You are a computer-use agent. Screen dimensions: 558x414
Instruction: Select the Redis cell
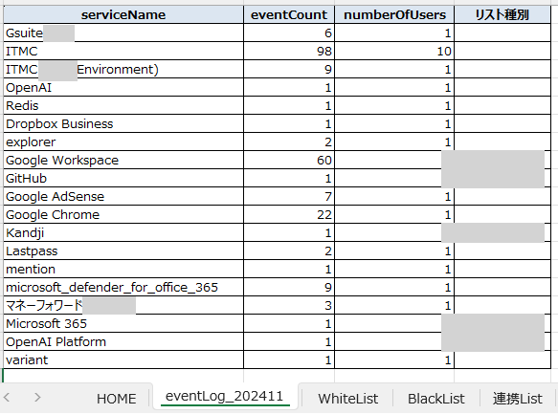(x=123, y=105)
